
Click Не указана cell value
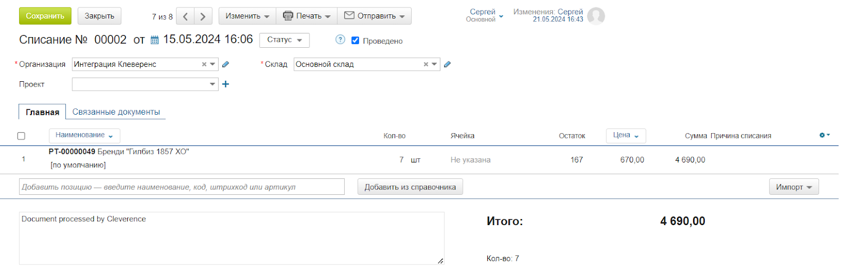[x=471, y=160]
